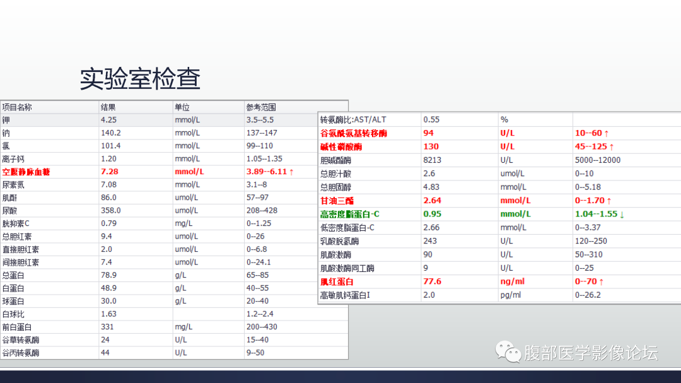Select the 转氨酶比:AST/ALT label

point(353,119)
